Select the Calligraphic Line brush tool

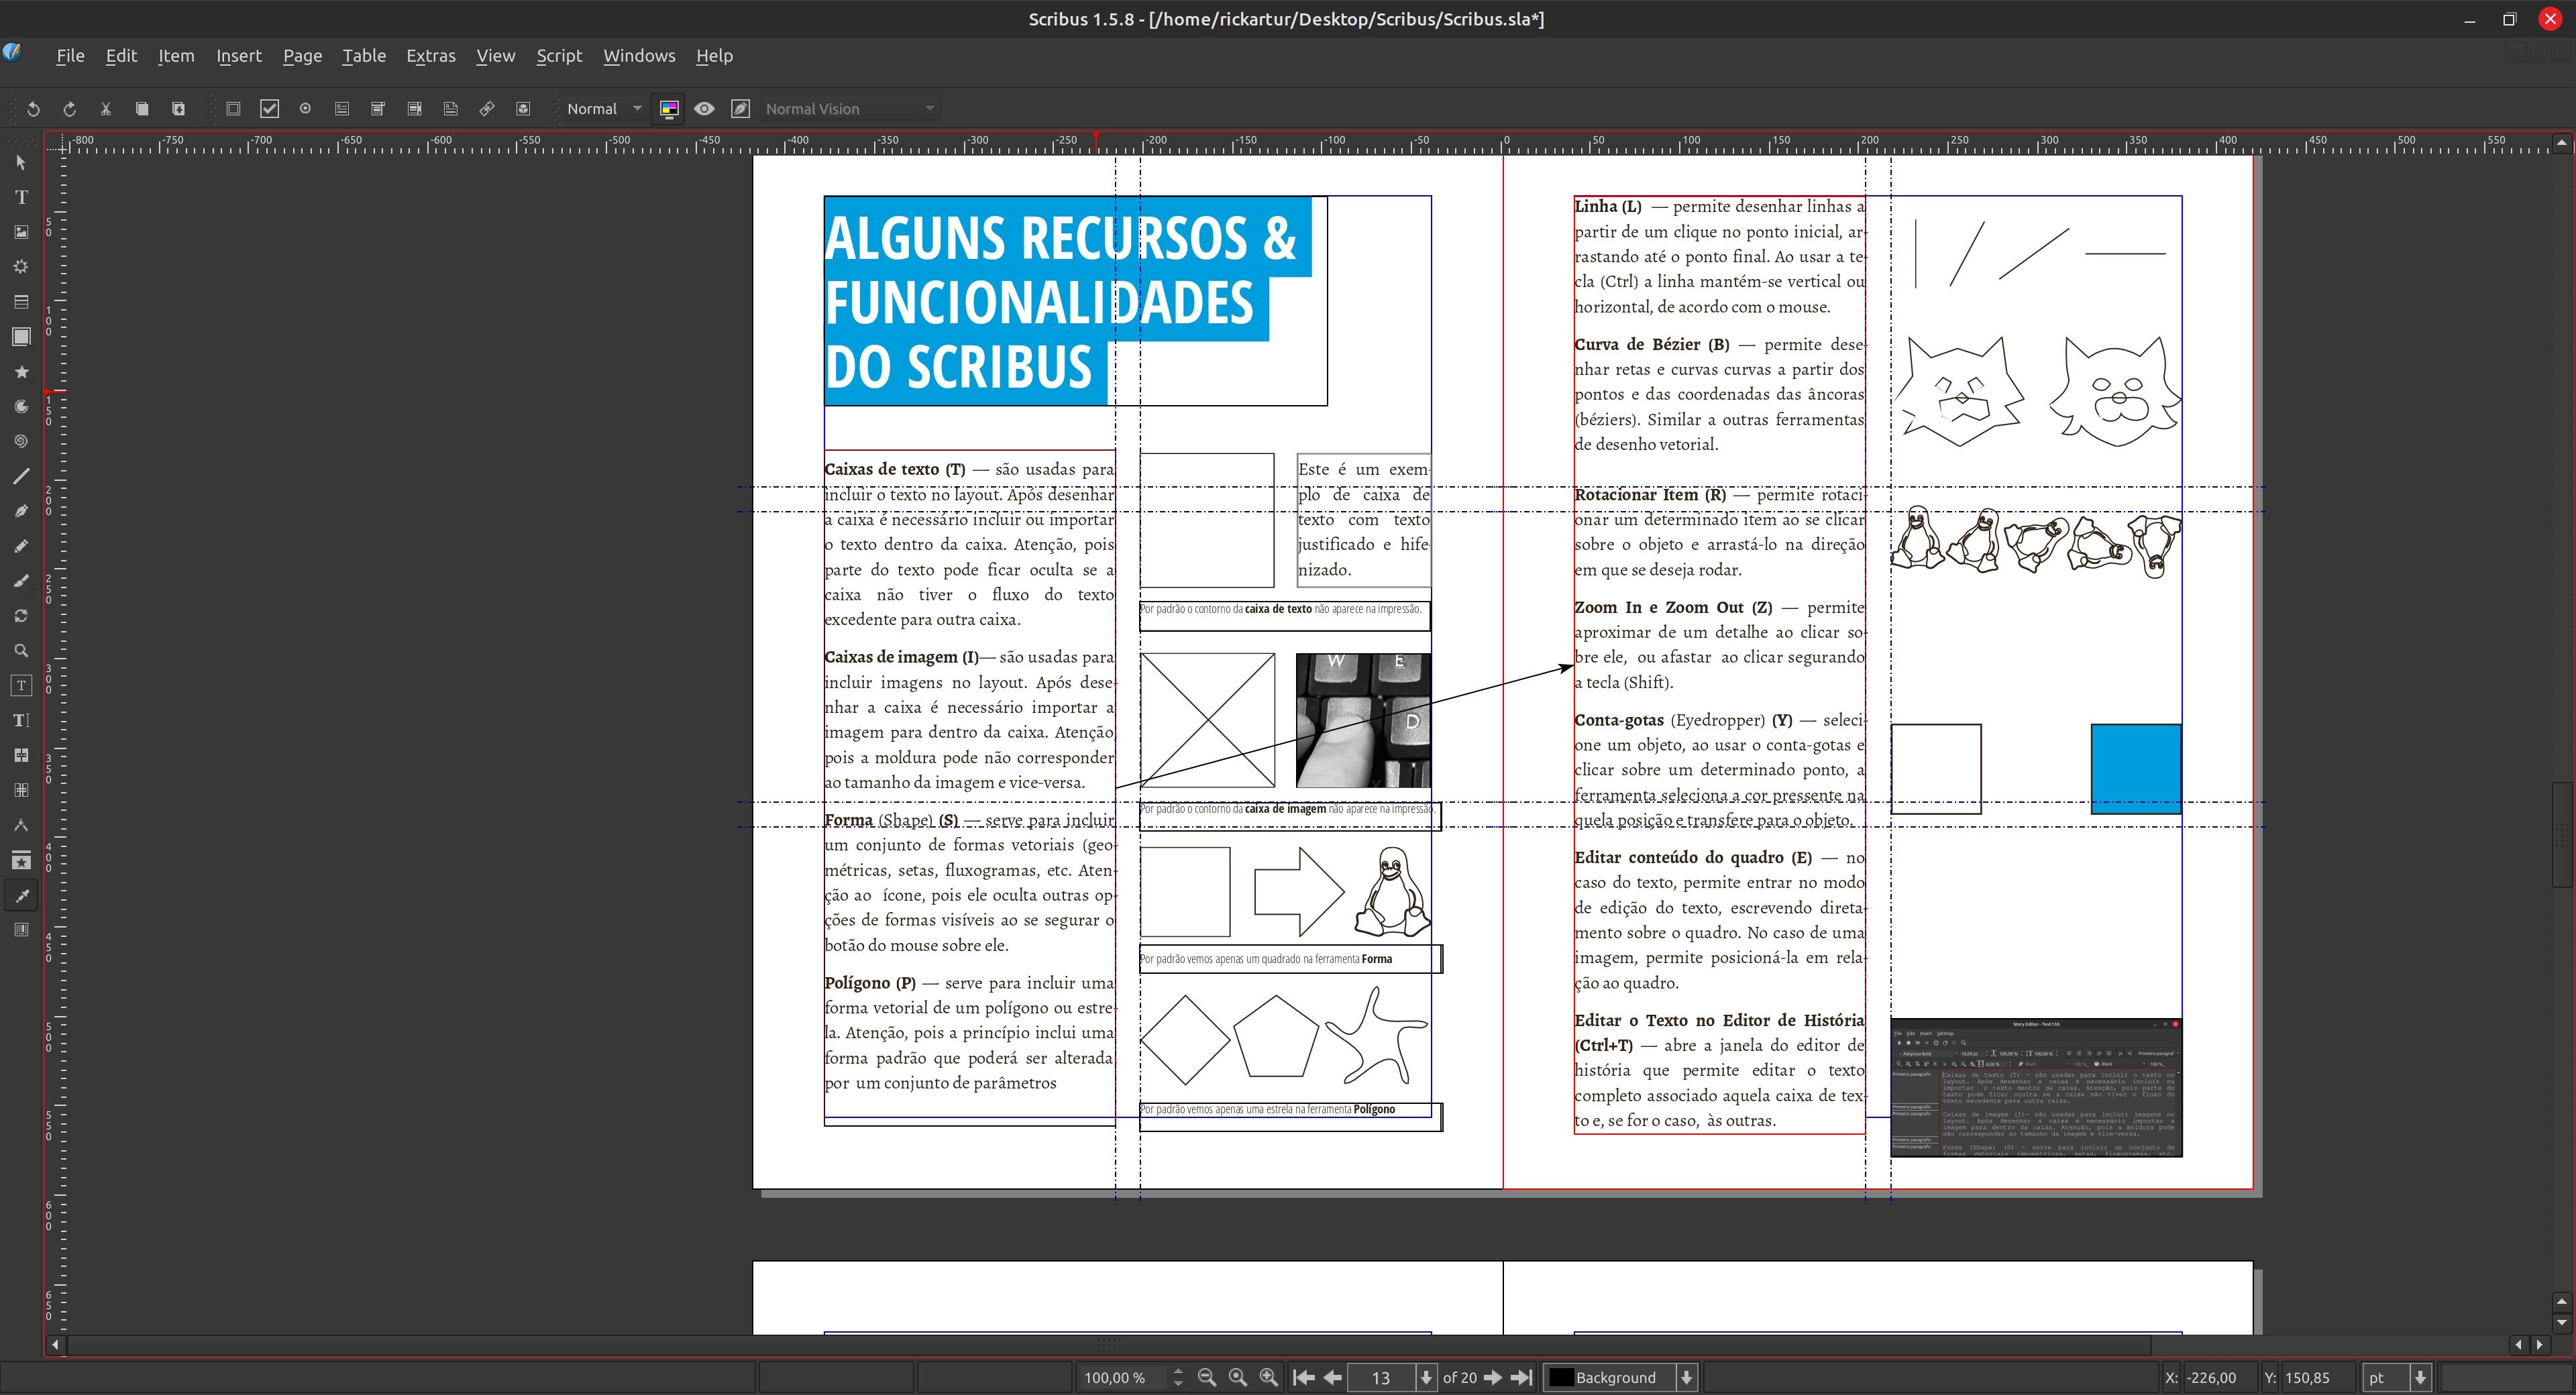click(21, 581)
